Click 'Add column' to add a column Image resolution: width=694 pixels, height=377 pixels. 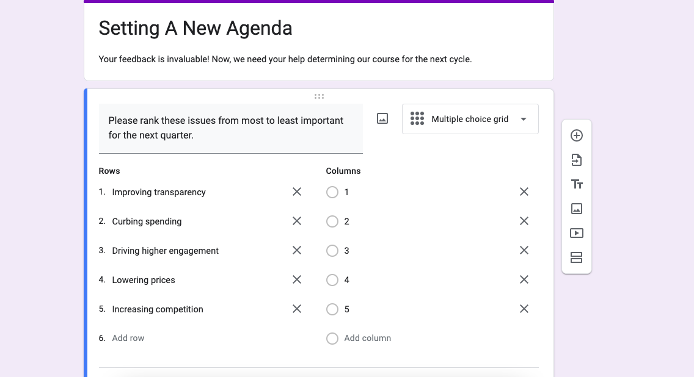367,338
